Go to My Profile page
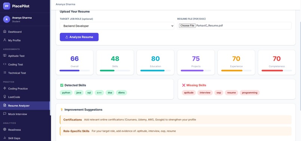This screenshot has width=301, height=141. point(25,41)
